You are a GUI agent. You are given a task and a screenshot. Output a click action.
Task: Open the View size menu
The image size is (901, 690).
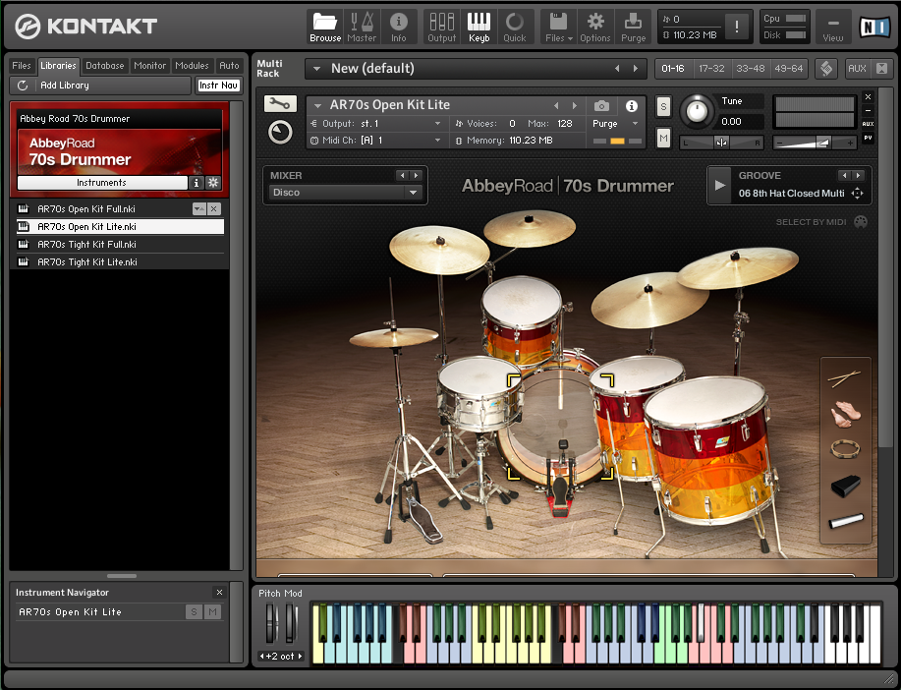click(x=832, y=27)
